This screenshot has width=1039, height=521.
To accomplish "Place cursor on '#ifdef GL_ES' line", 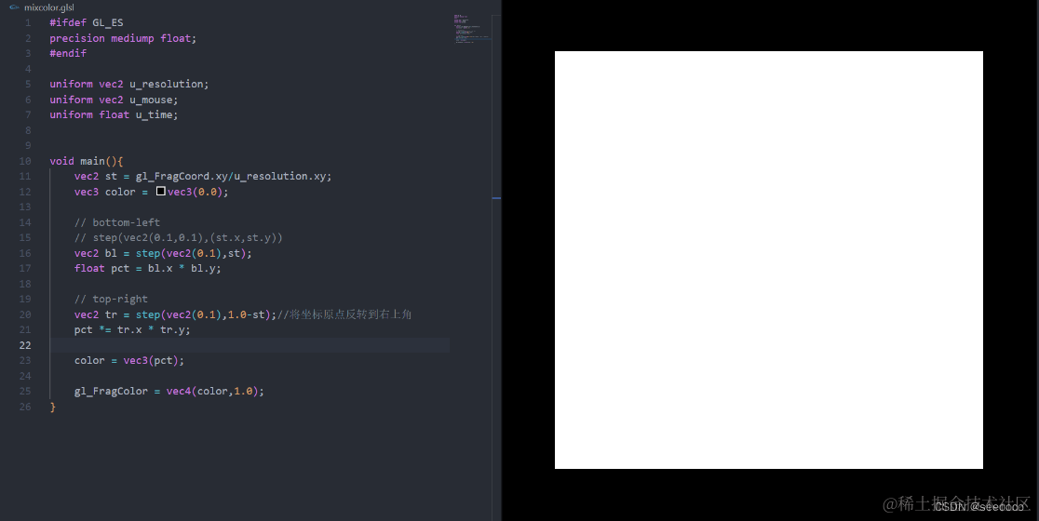I will tap(87, 22).
